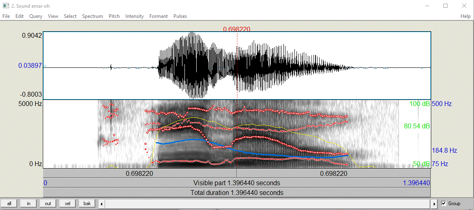
Task: Maximize the Sound emai-oh window
Action: click(x=445, y=6)
